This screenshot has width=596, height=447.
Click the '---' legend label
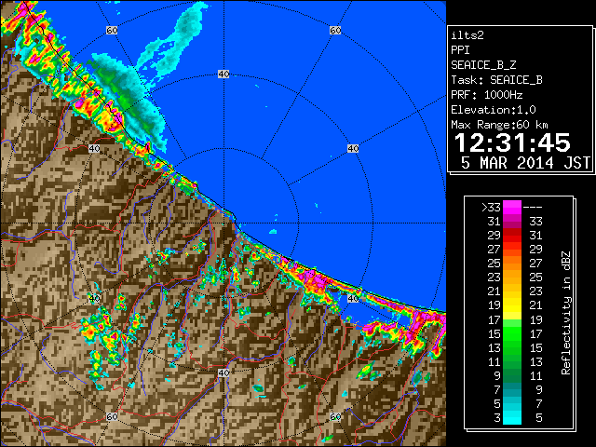tap(533, 208)
